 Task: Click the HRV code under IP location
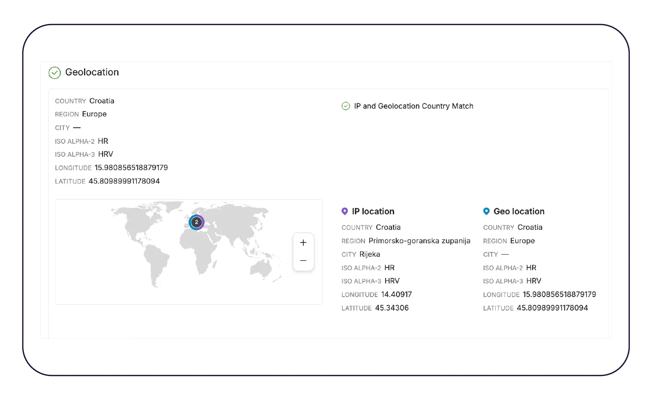tap(392, 281)
